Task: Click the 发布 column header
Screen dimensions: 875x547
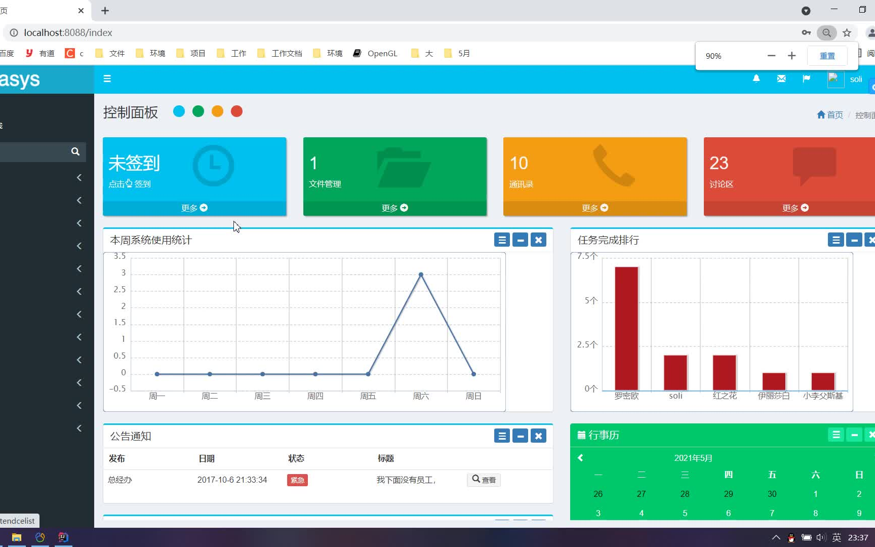Action: point(116,458)
